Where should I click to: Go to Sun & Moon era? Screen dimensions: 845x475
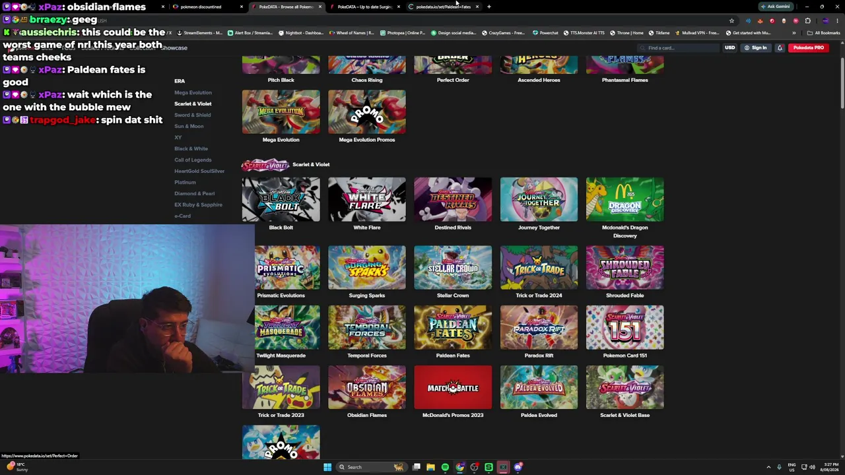pos(189,126)
